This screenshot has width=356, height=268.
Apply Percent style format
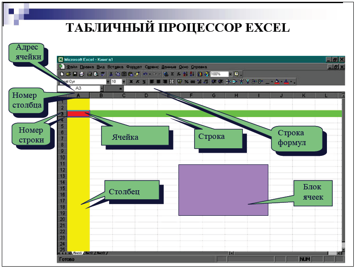point(186,81)
